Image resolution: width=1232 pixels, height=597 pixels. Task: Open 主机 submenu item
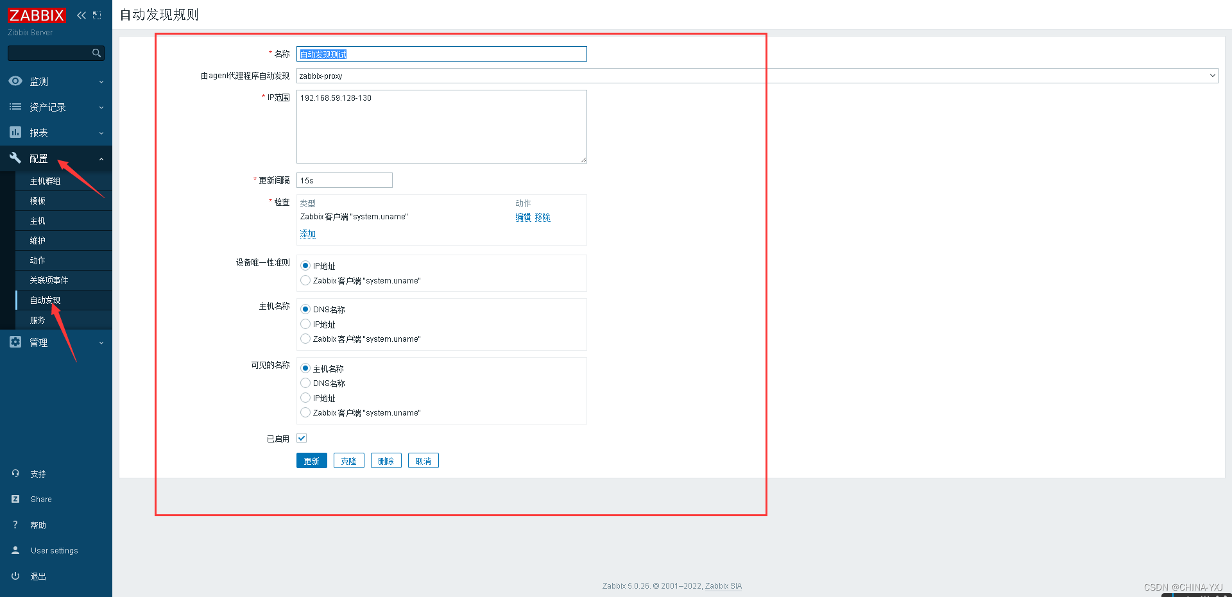coord(64,221)
